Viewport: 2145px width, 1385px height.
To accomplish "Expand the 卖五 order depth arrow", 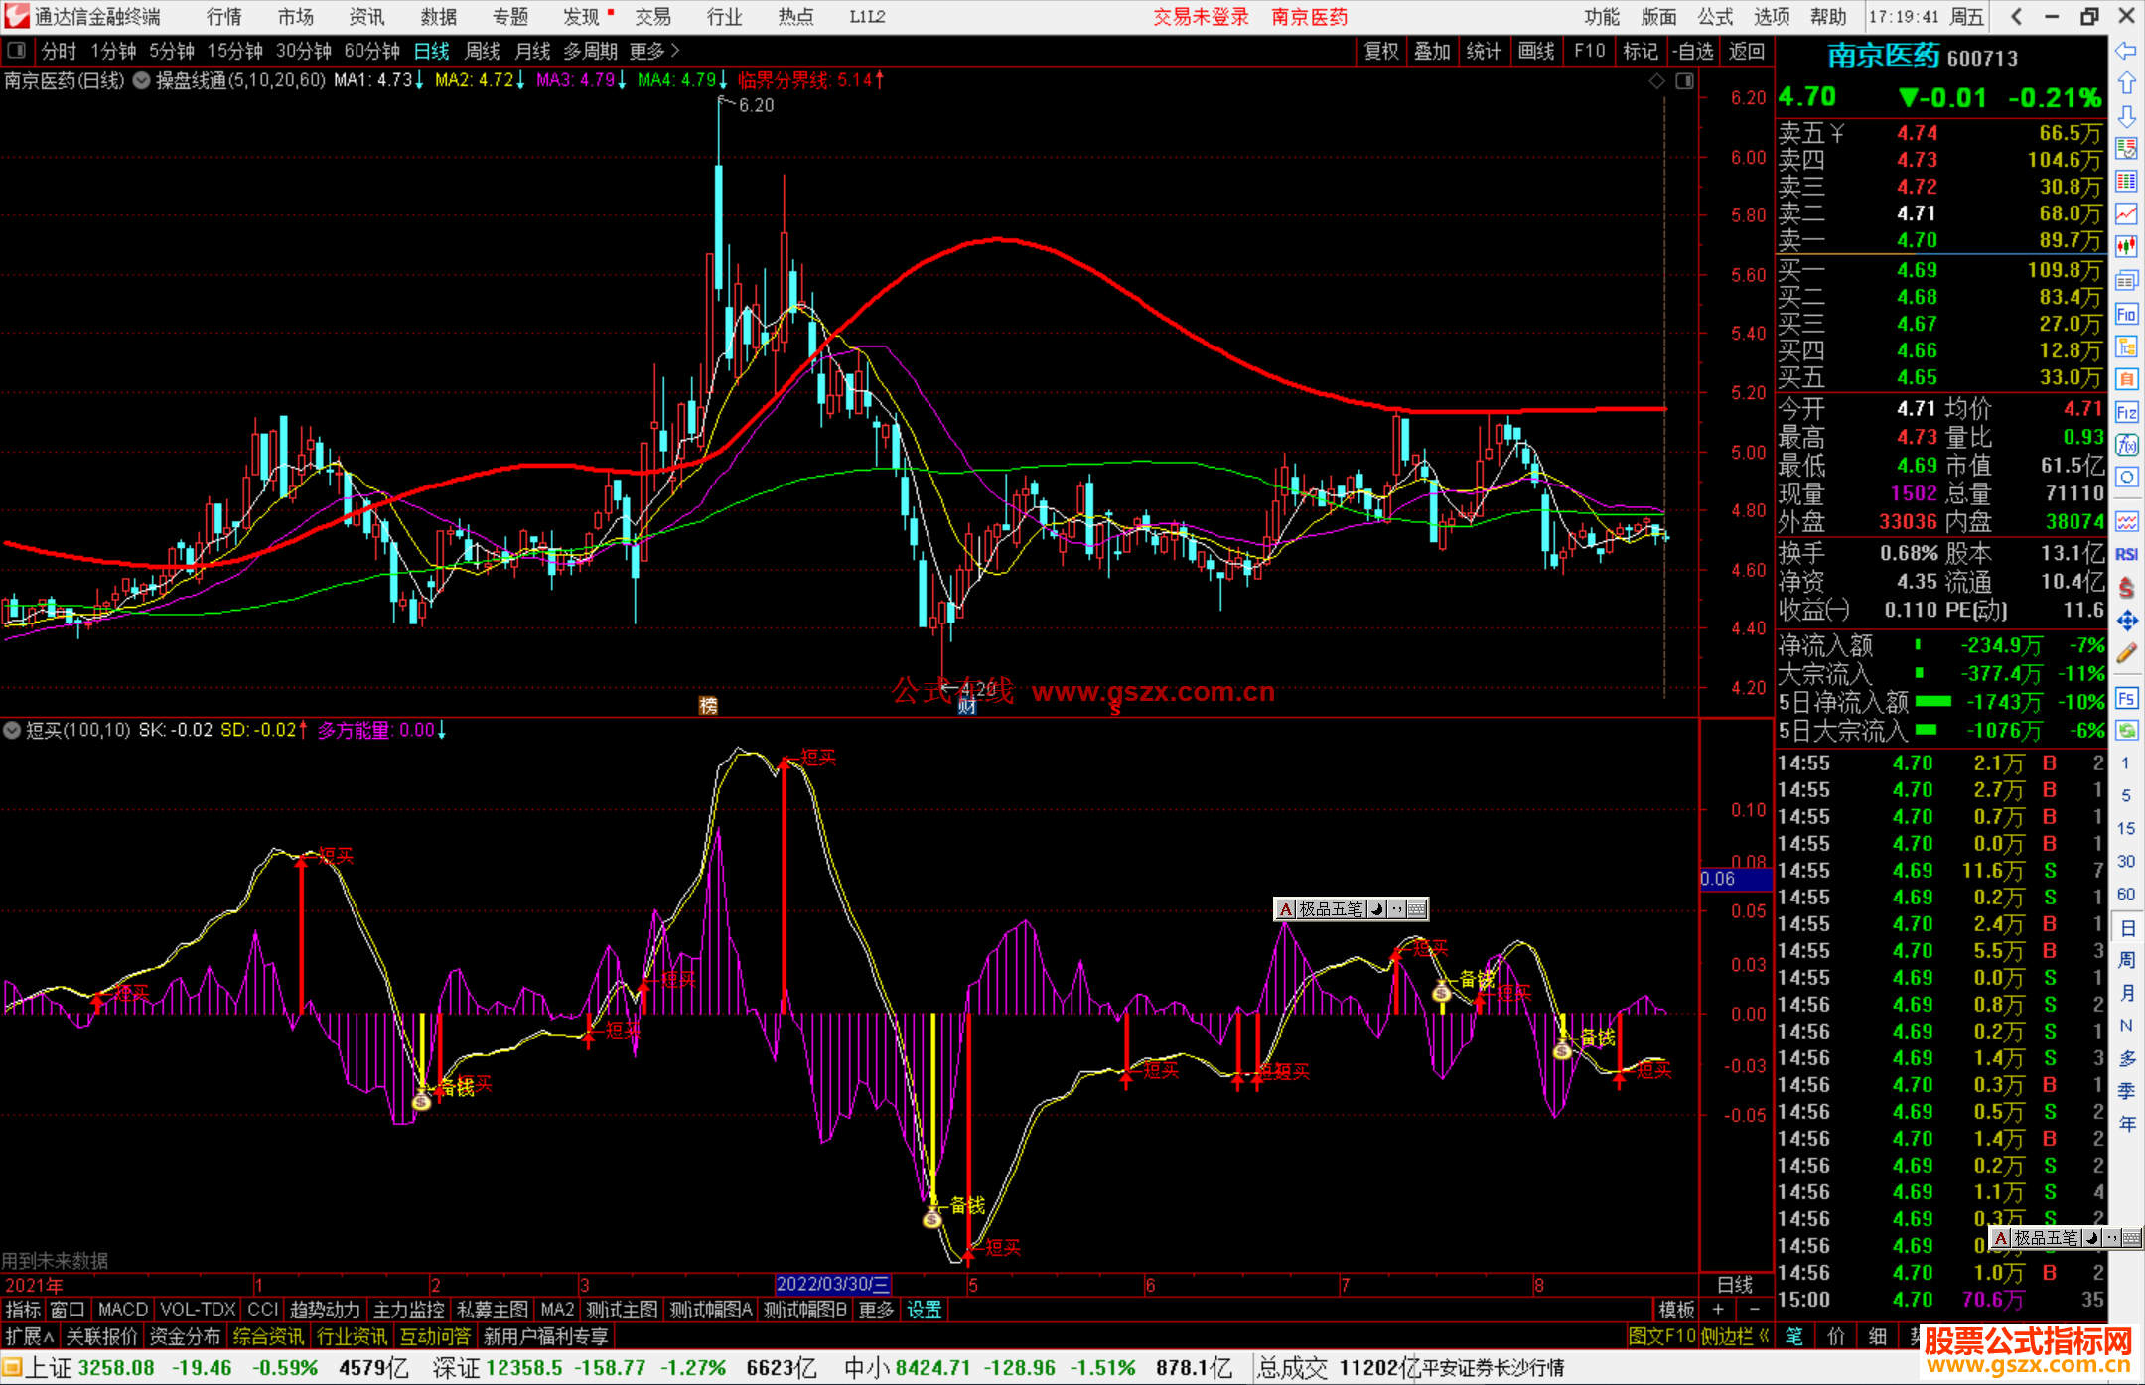I will 1837,133.
